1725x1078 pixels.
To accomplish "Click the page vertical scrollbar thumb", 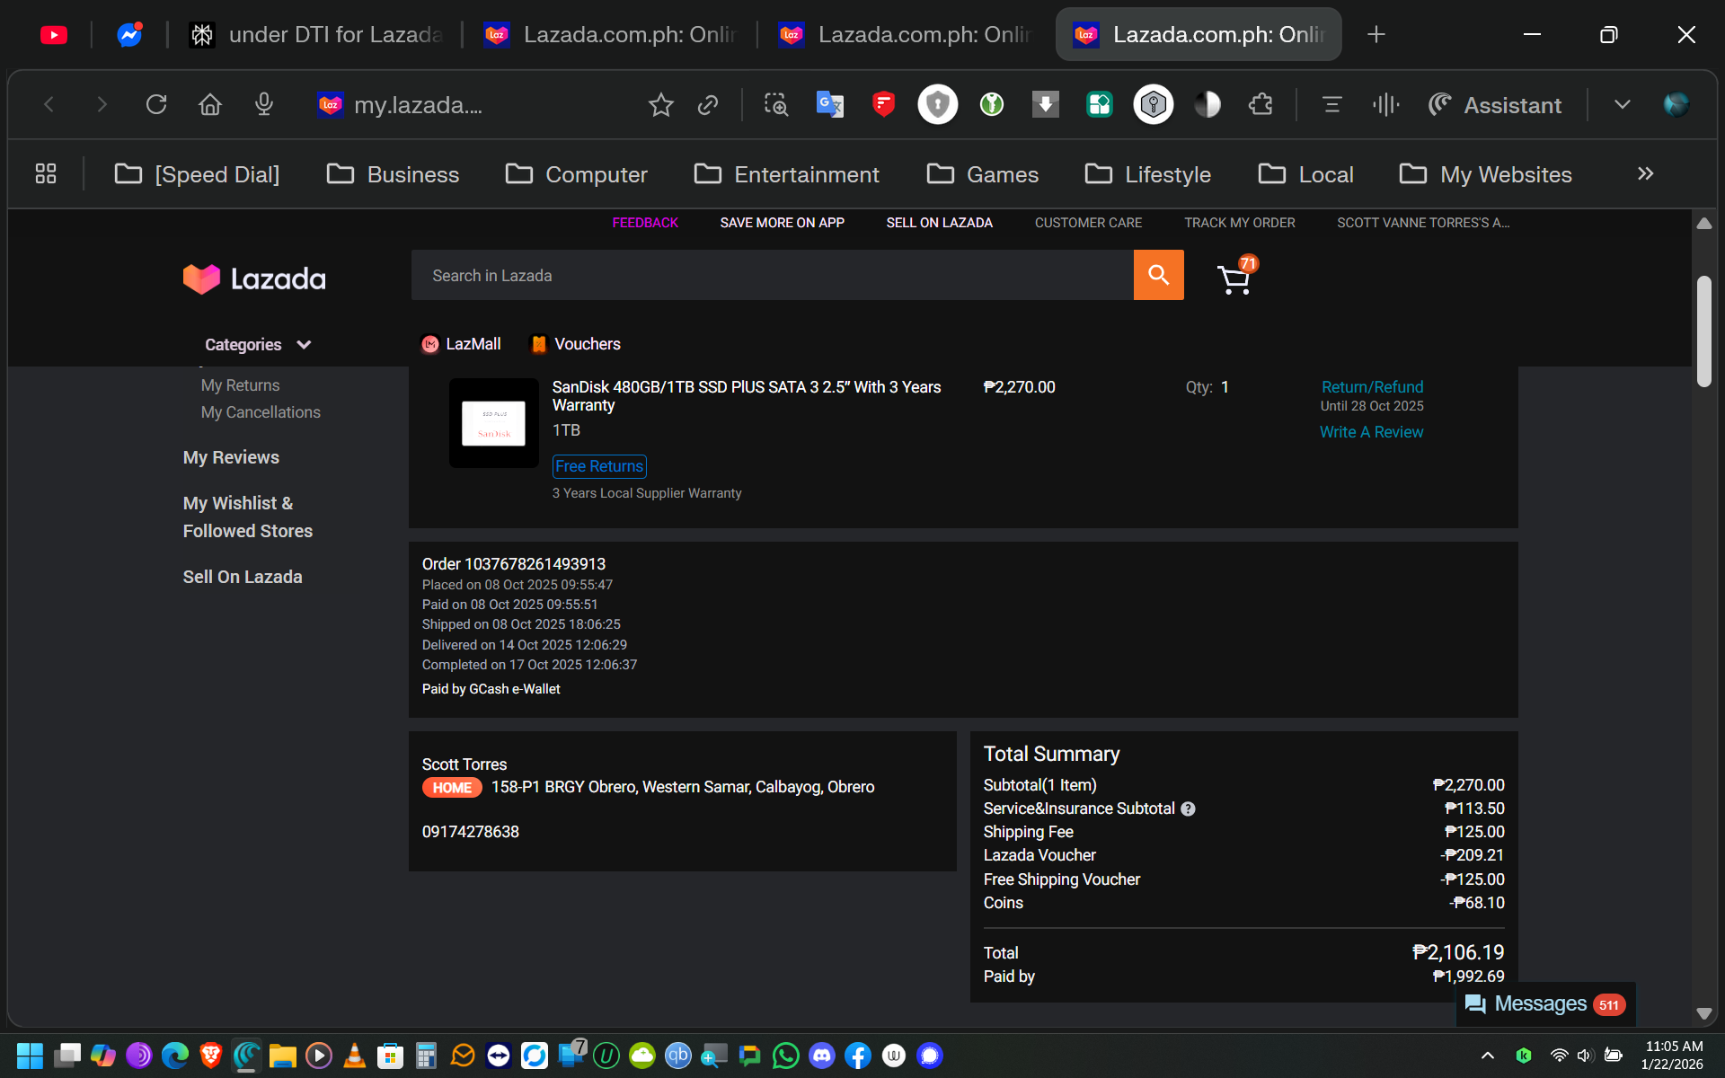I will tap(1703, 331).
